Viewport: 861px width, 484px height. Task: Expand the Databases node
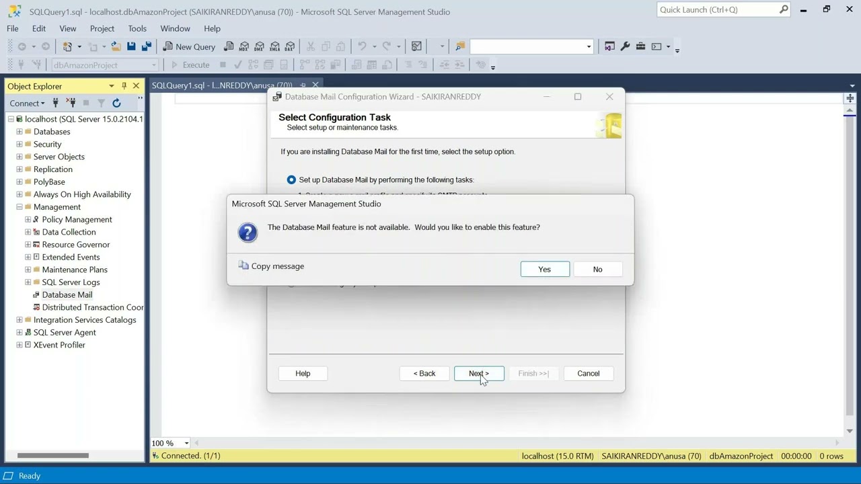[x=20, y=132]
